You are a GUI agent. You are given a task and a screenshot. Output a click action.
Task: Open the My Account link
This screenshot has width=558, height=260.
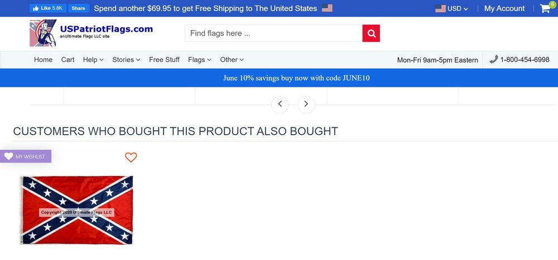(x=504, y=8)
